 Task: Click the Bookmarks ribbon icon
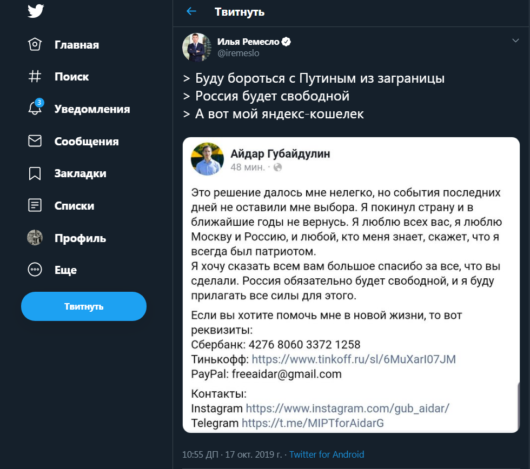[x=35, y=173]
